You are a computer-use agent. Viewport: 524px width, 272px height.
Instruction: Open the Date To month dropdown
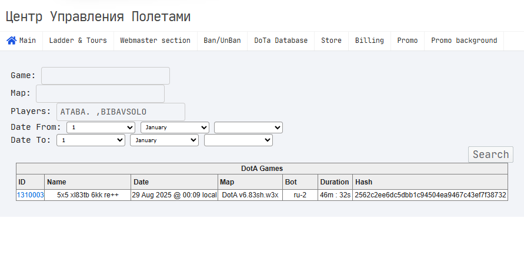click(165, 140)
